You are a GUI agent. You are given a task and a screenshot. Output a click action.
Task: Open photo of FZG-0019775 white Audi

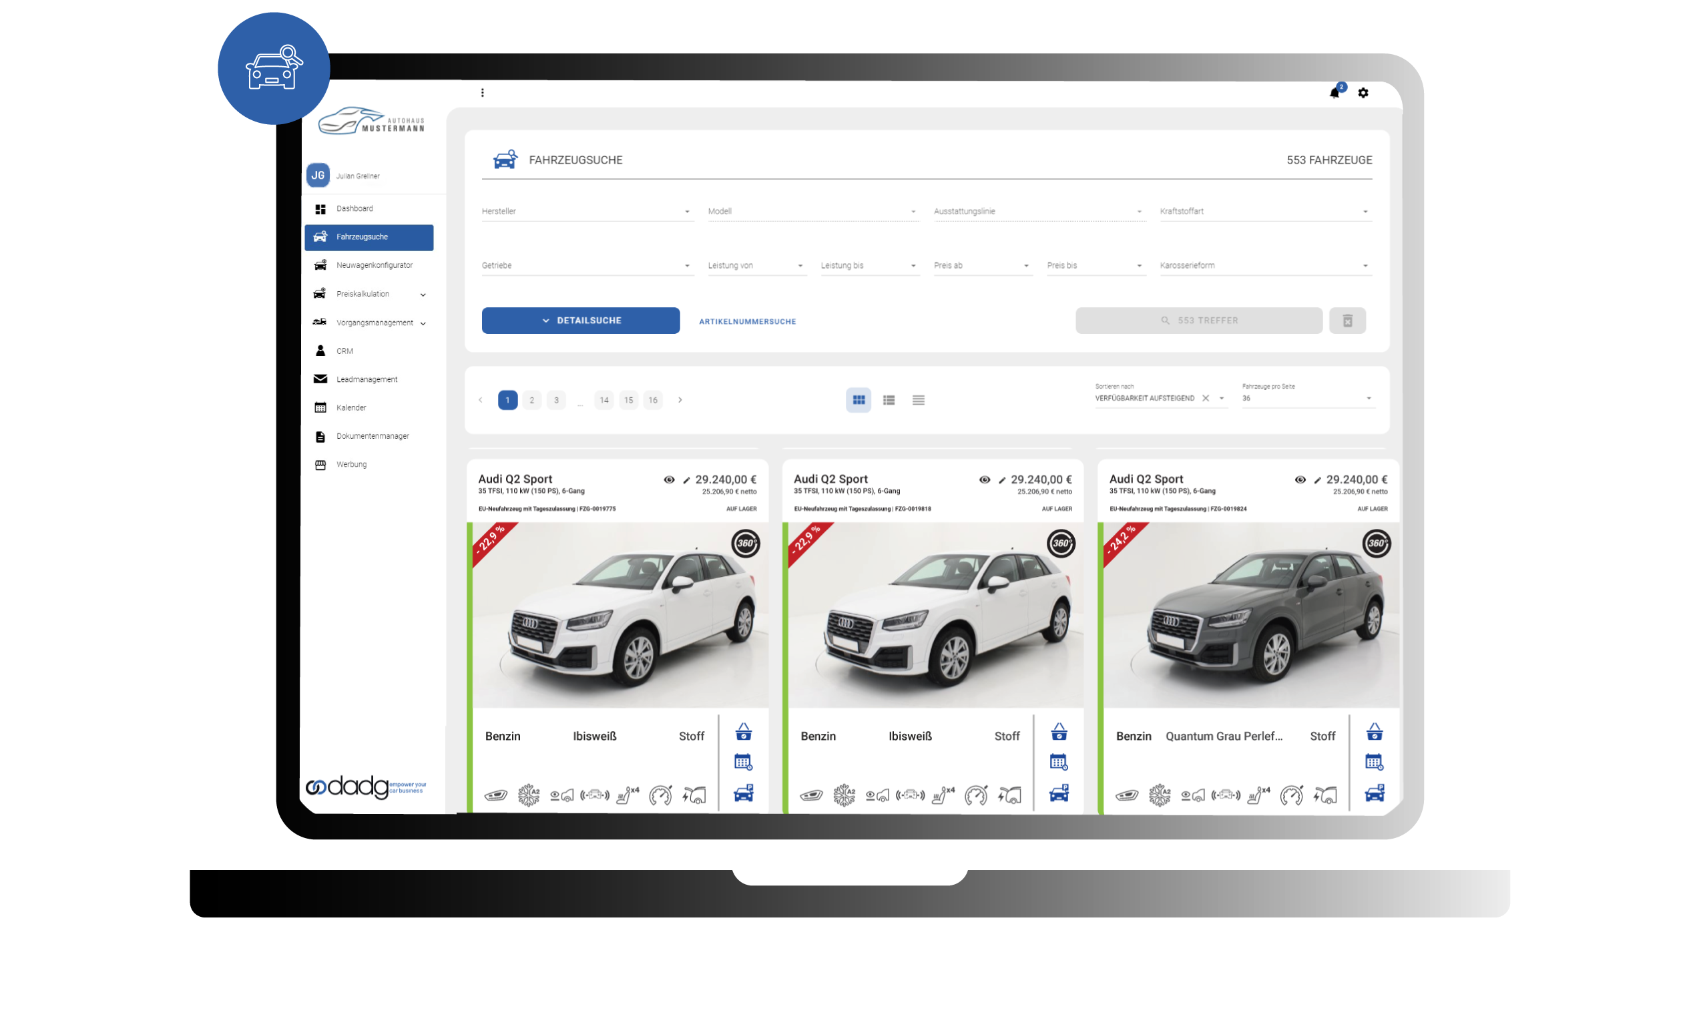click(x=620, y=615)
